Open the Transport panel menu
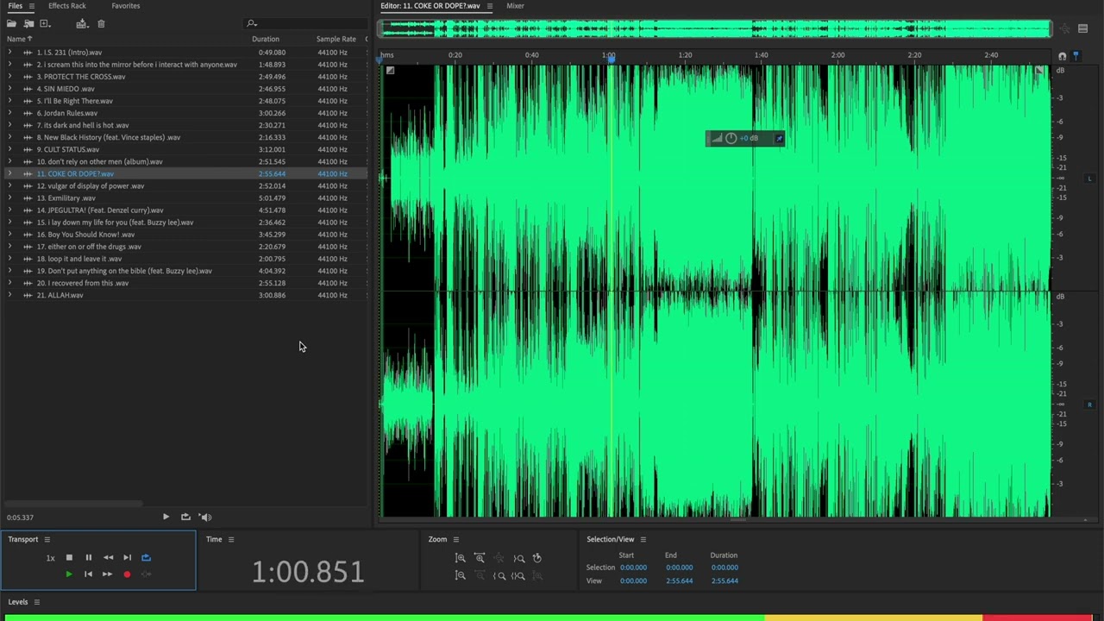The image size is (1104, 621). pos(47,540)
